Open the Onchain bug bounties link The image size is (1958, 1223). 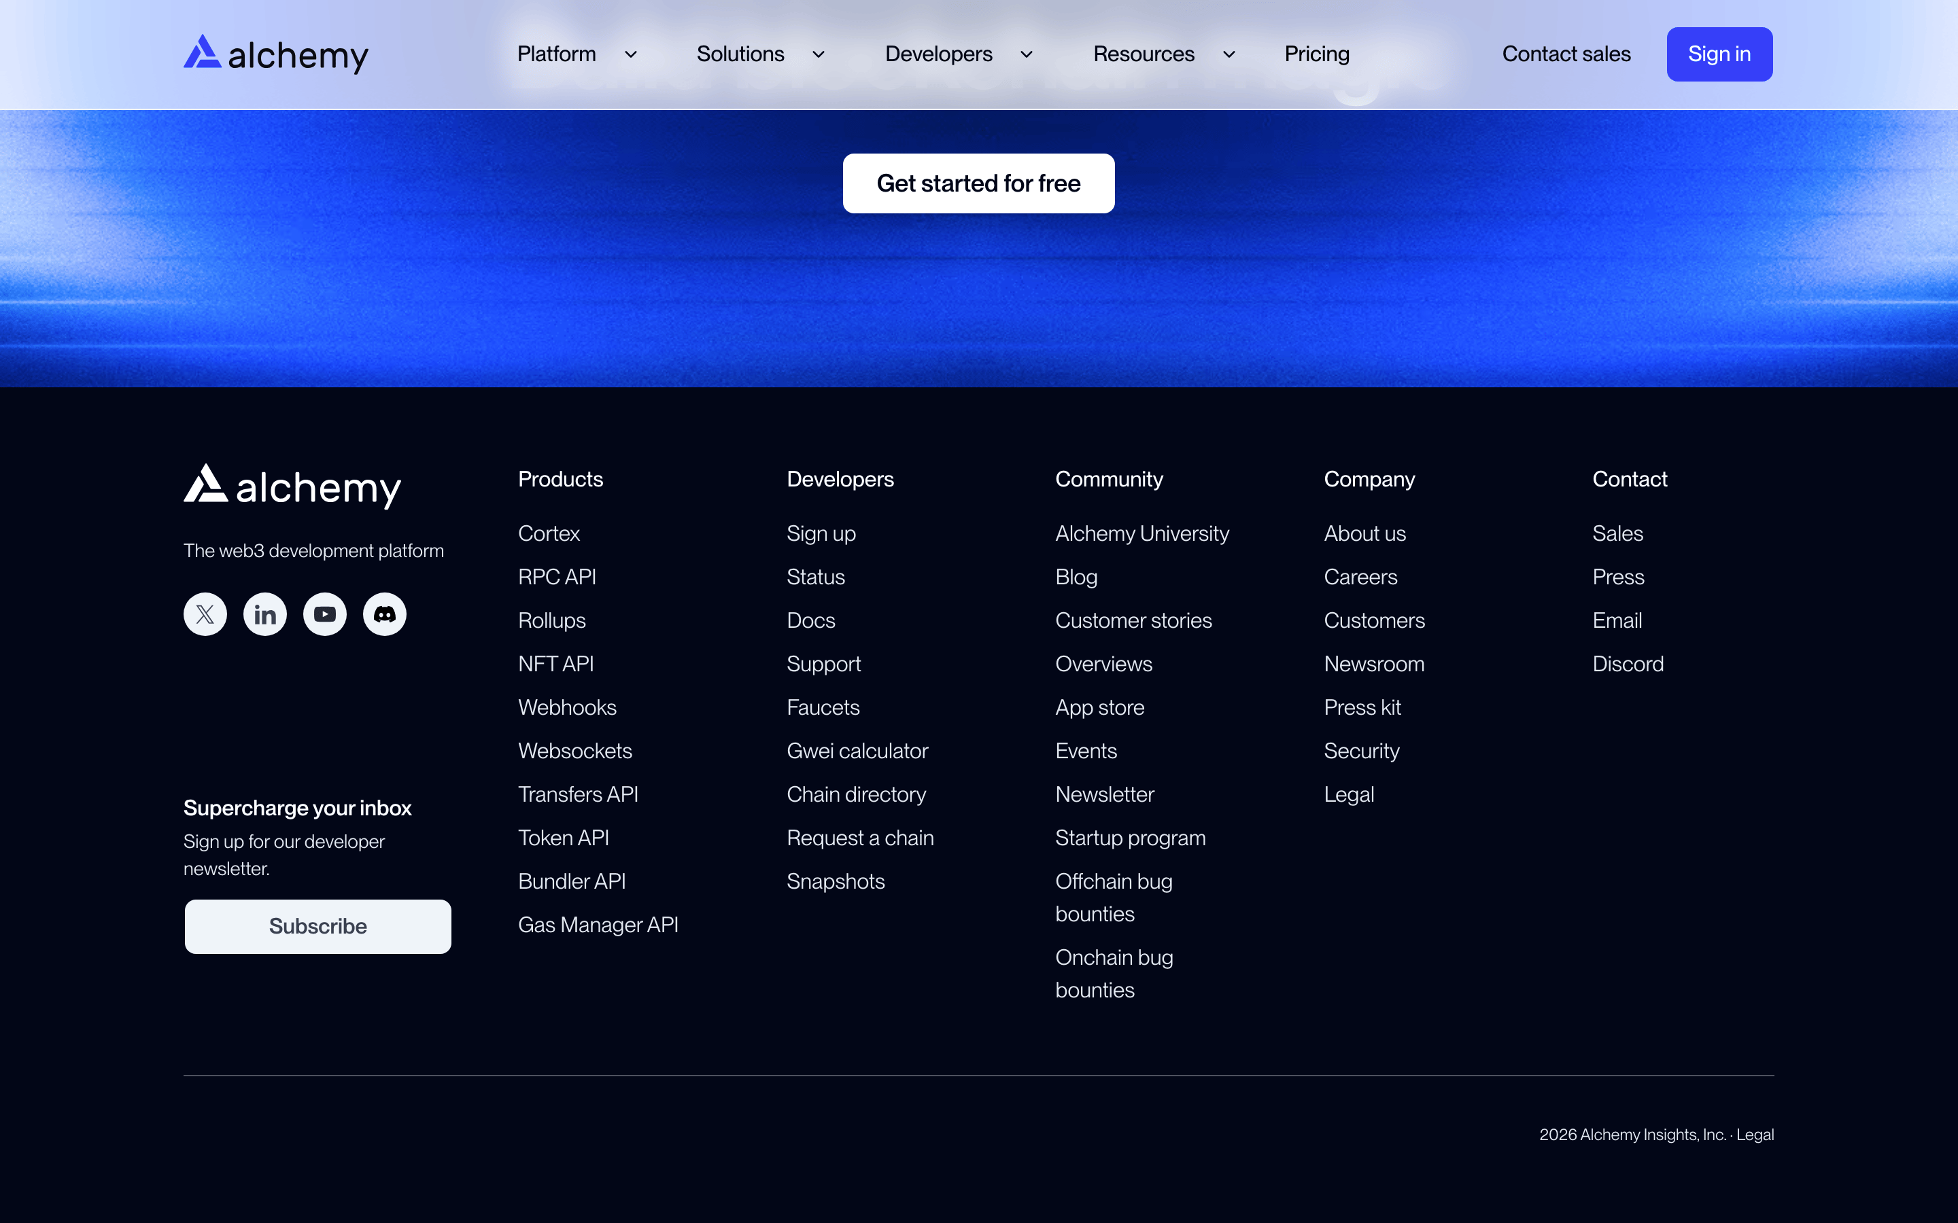point(1114,974)
